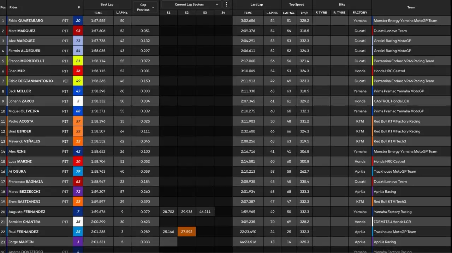This screenshot has width=452, height=253.
Task: Click the Best Lap column header
Action: click(x=107, y=5)
